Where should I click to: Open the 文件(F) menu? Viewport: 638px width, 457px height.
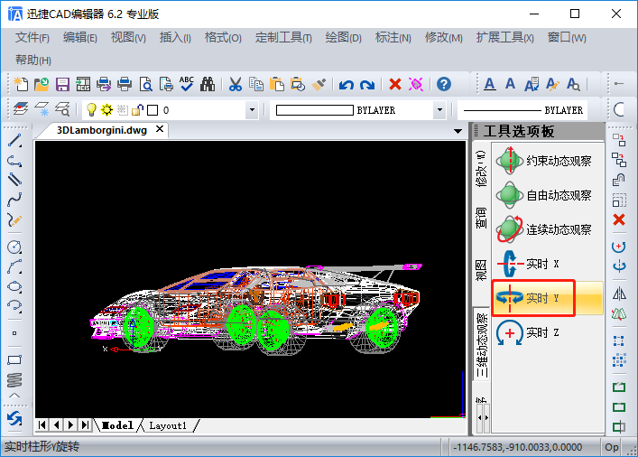(x=32, y=38)
